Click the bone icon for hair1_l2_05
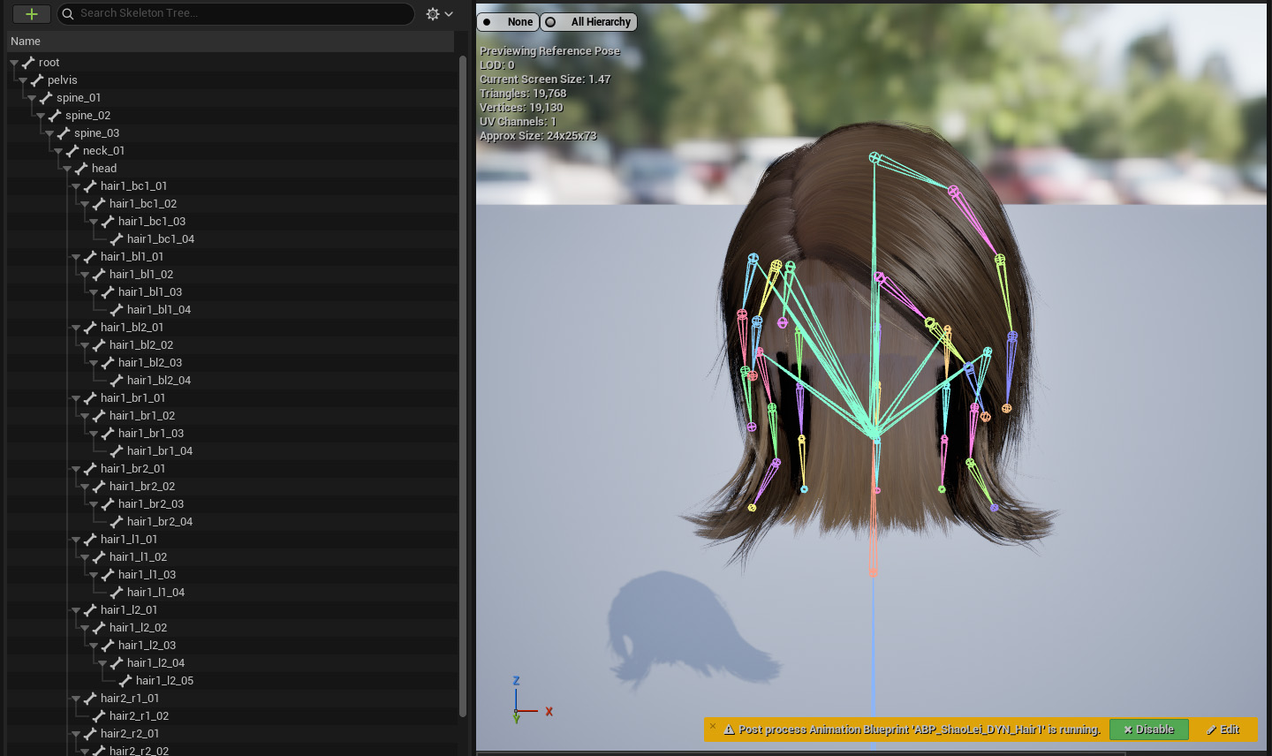Image resolution: width=1272 pixels, height=756 pixels. (x=125, y=681)
